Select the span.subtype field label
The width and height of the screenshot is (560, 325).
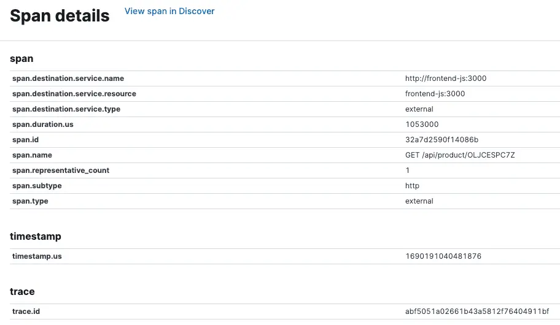[x=37, y=186]
